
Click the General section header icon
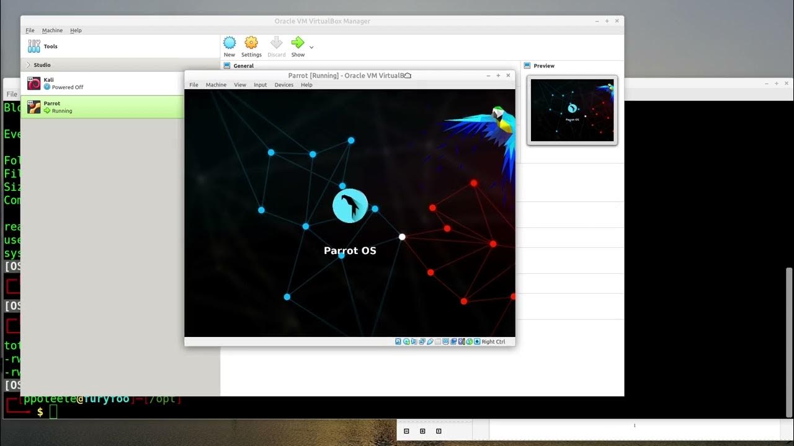pyautogui.click(x=227, y=66)
